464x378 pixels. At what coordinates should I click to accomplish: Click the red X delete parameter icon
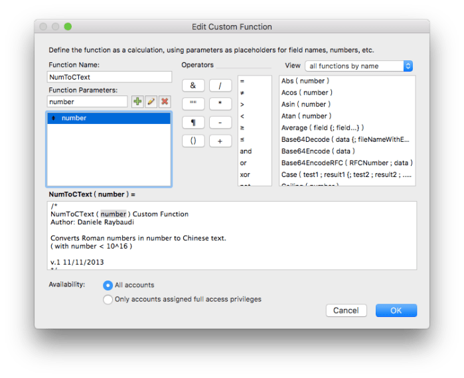(164, 101)
